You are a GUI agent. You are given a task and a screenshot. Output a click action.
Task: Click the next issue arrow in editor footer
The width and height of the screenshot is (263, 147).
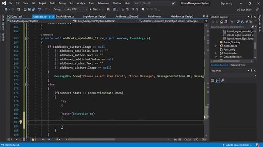(x=49, y=140)
